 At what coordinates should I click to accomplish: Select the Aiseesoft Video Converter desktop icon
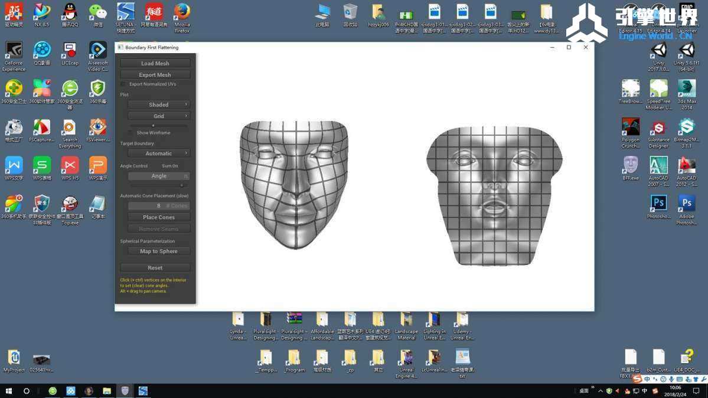point(98,57)
